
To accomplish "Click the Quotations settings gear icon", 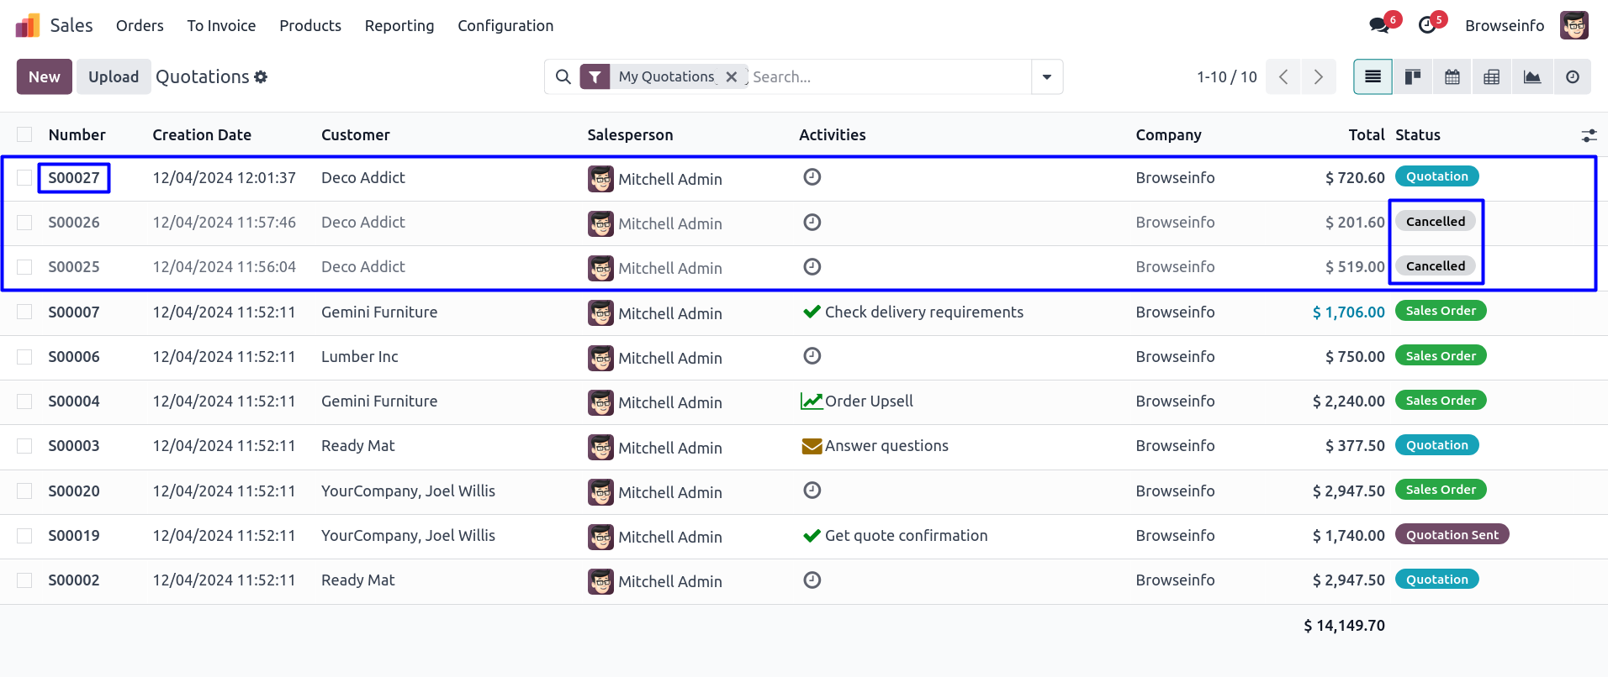I will (x=261, y=77).
